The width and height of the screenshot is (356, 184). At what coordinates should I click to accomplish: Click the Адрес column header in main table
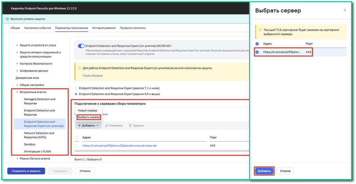(87, 138)
